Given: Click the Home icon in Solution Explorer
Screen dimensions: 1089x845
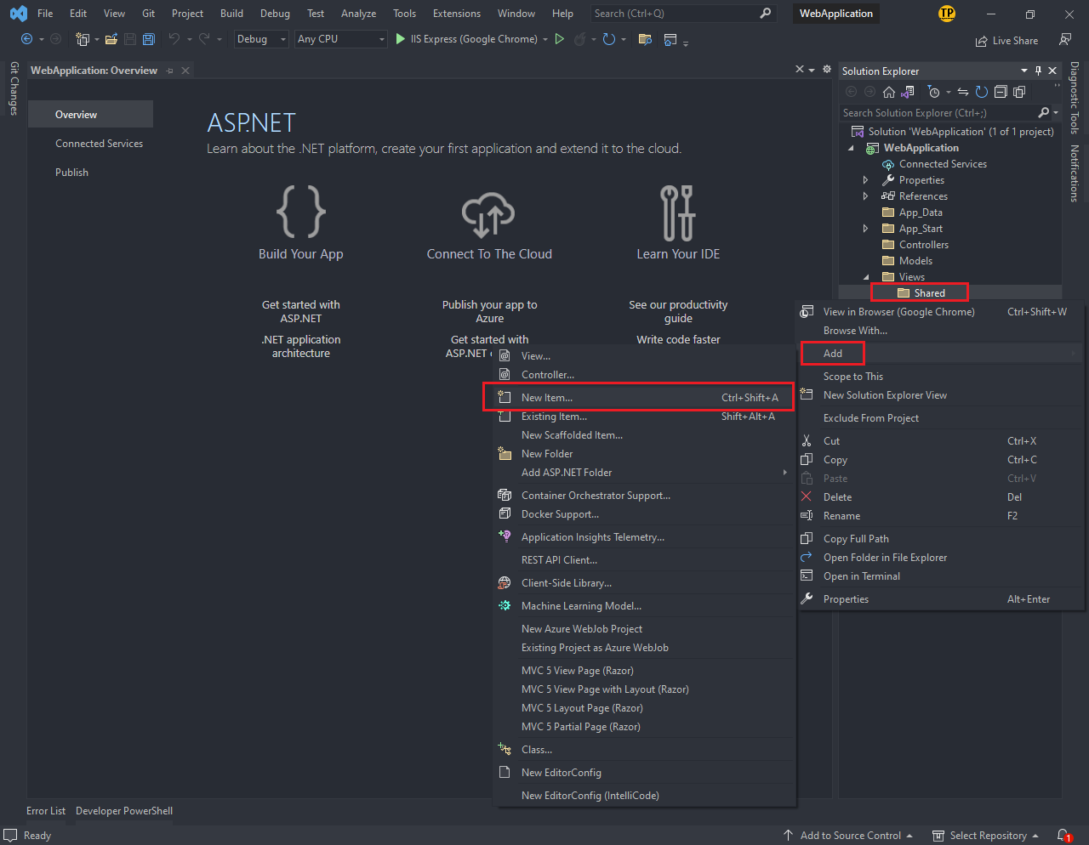Looking at the screenshot, I should tap(889, 92).
